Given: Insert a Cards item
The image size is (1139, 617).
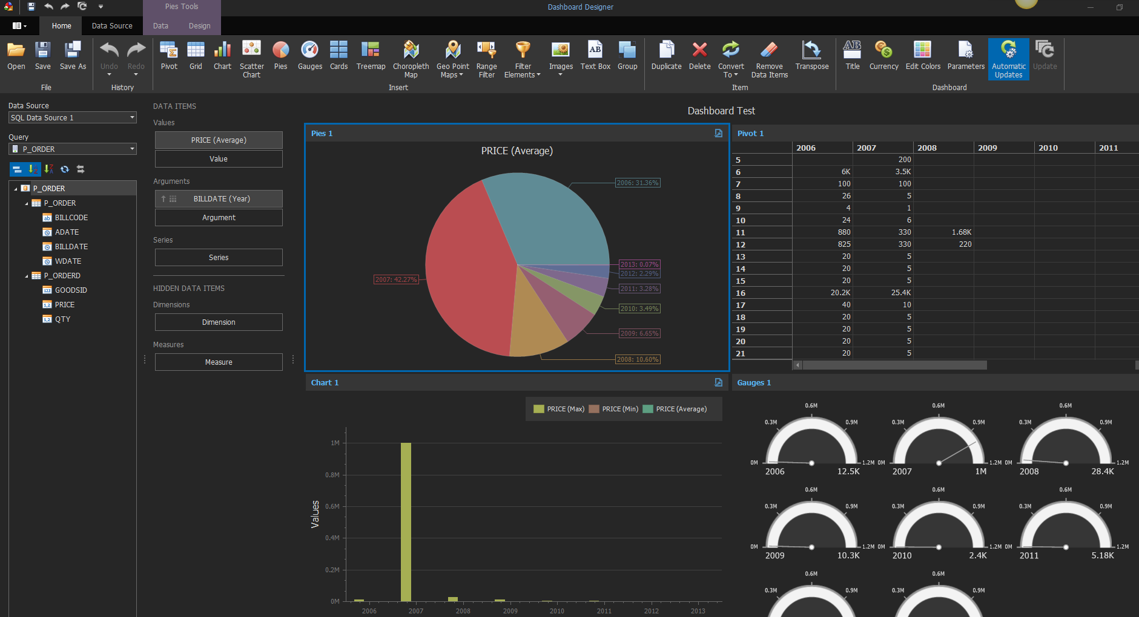Looking at the screenshot, I should point(338,56).
